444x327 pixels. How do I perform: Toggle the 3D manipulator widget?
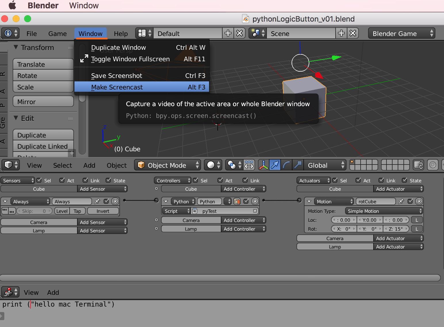[263, 165]
